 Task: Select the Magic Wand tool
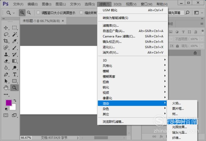[15, 34]
